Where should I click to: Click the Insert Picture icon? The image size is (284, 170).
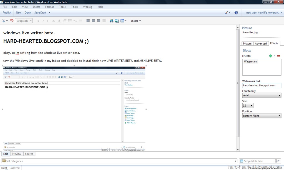pyautogui.click(x=117, y=21)
